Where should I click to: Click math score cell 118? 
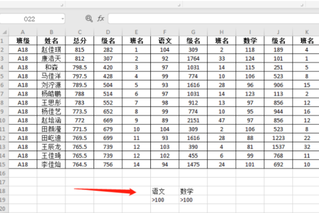tap(250, 50)
